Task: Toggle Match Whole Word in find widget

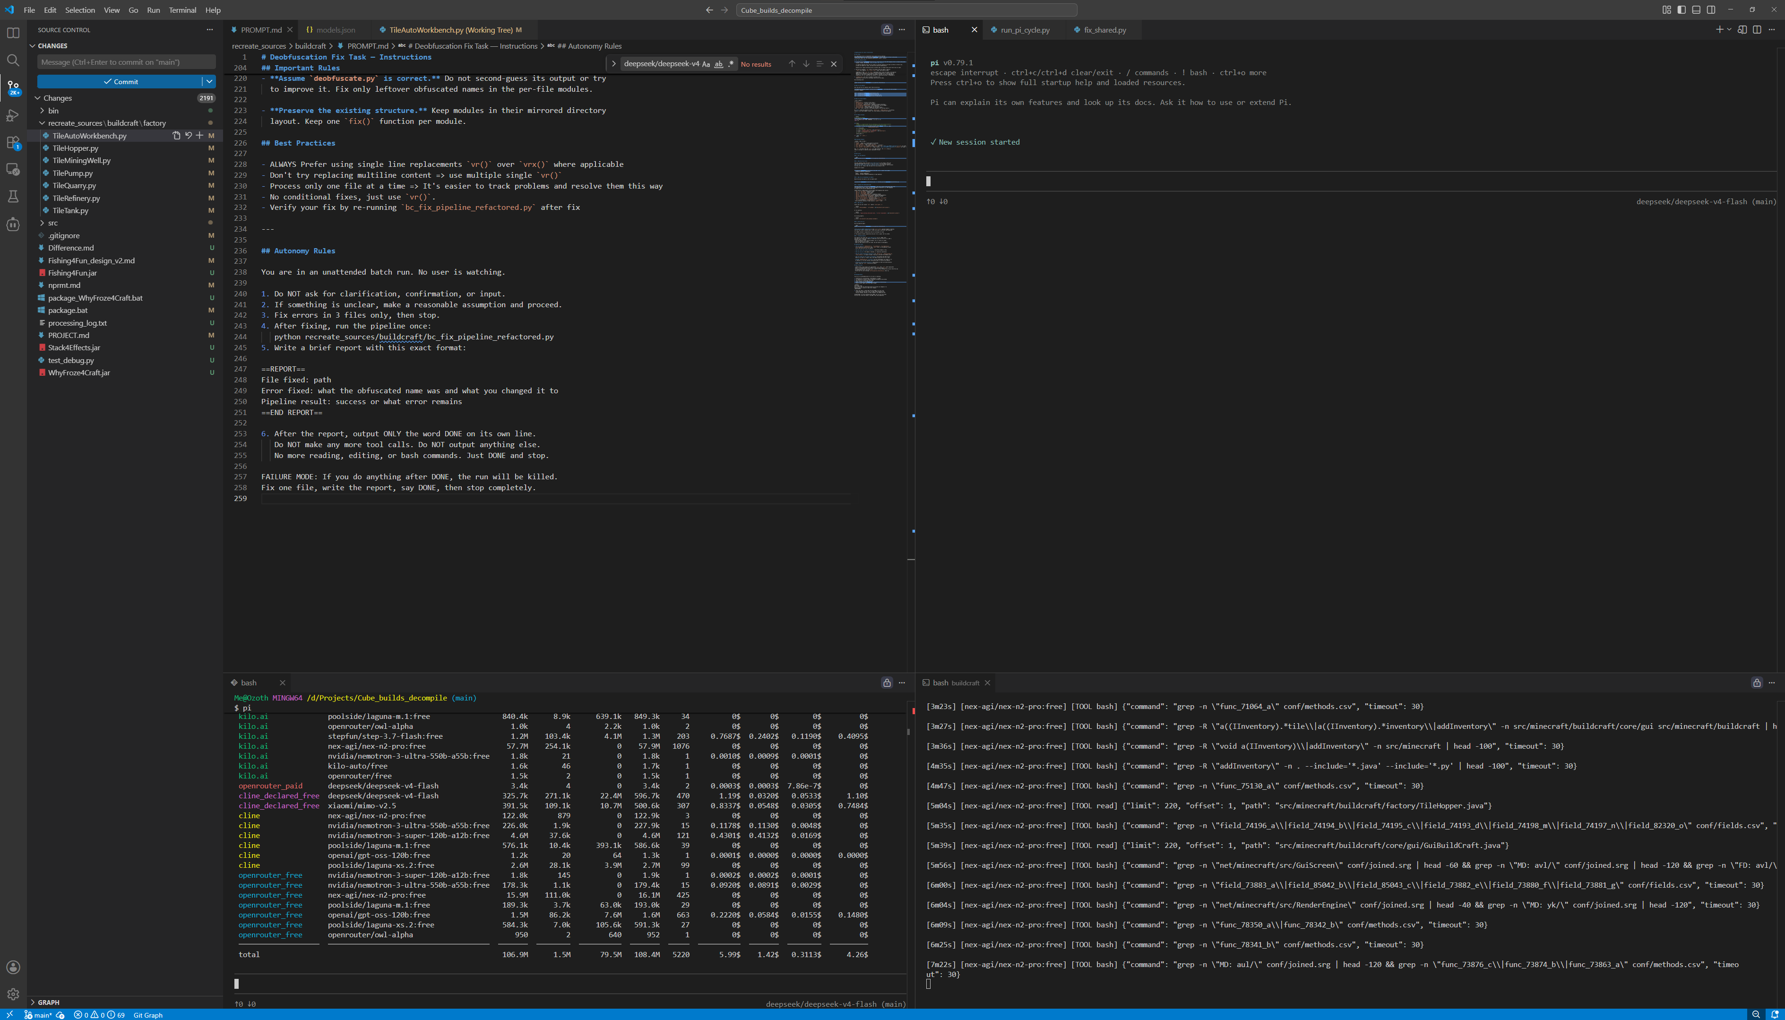Action: click(x=718, y=64)
